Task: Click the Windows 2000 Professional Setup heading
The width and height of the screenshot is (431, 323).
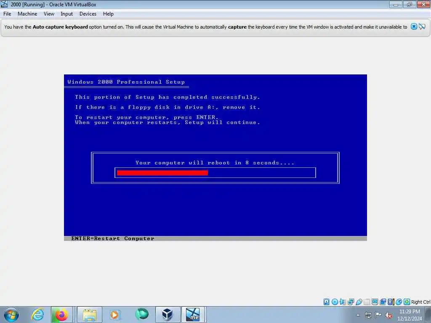Action: click(126, 82)
